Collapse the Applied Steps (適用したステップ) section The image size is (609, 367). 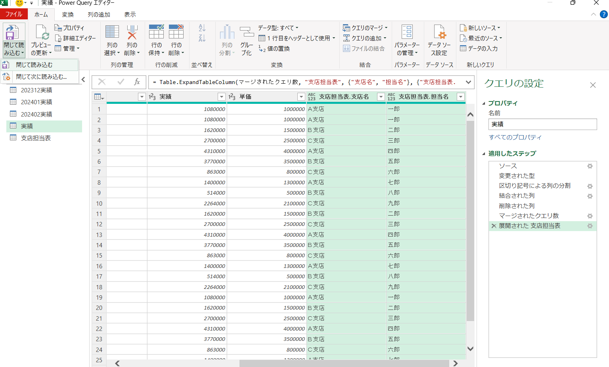coord(484,154)
